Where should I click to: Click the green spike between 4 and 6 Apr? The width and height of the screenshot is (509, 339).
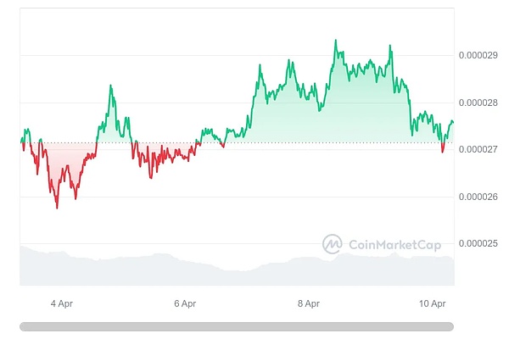110,86
